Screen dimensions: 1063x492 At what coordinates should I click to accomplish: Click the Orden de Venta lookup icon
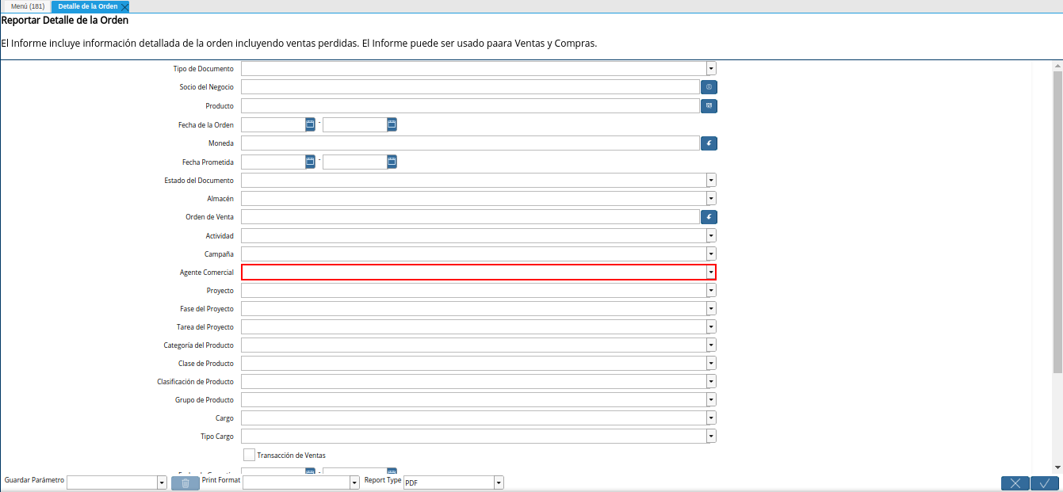click(709, 216)
